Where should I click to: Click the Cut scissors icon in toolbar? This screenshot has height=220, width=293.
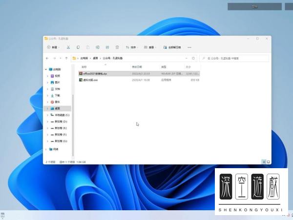[x=68, y=47]
